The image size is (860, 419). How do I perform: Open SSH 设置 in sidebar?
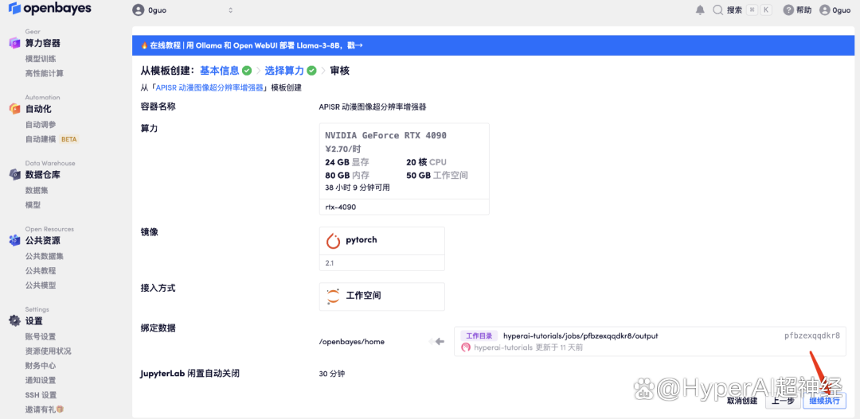41,395
